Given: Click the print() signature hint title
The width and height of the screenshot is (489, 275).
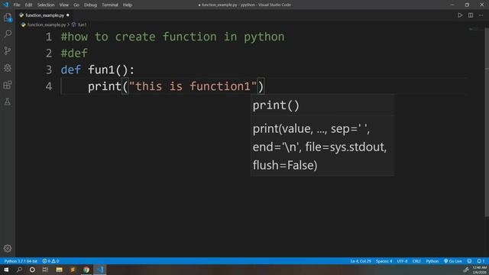Looking at the screenshot, I should pyautogui.click(x=276, y=105).
